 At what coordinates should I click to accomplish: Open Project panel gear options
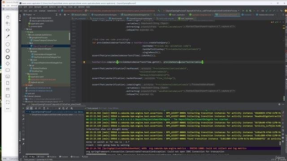click(65, 15)
